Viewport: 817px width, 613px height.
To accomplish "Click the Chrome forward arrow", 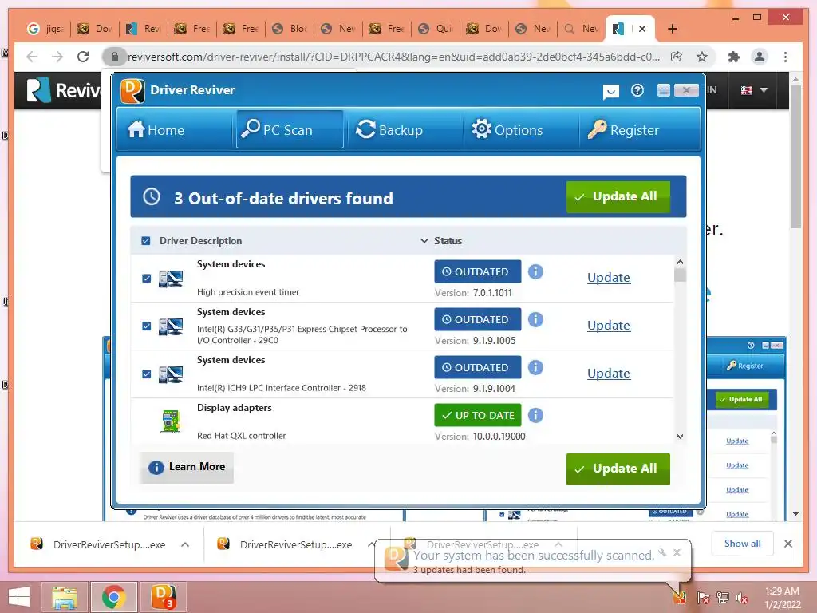I will 57,57.
